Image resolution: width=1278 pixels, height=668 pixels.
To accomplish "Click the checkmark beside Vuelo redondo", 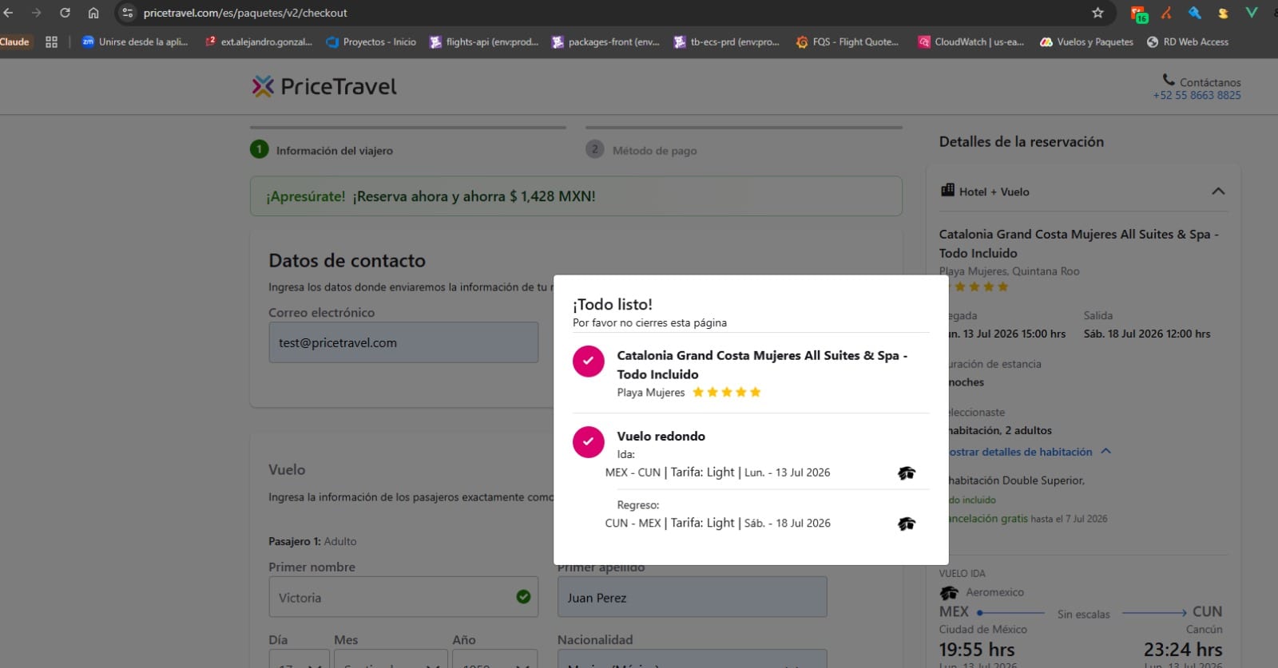I will coord(589,442).
